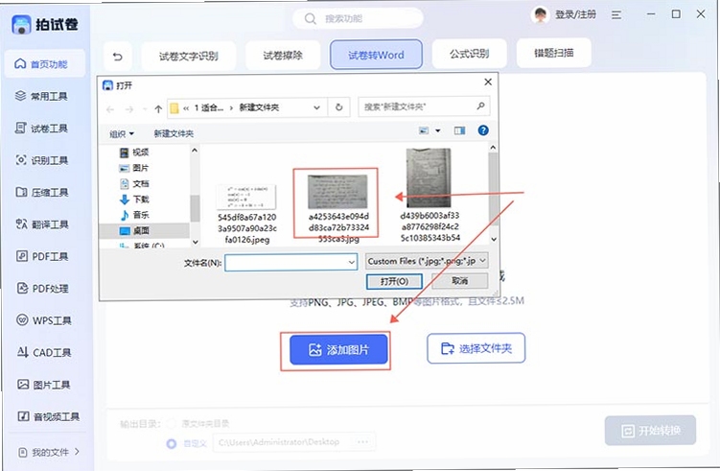Open 常用工具 in the sidebar
This screenshot has height=471, width=720.
(44, 96)
